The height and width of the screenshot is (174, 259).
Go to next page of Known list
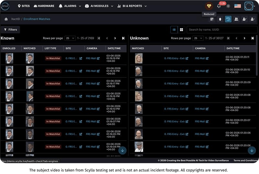tap(115, 38)
